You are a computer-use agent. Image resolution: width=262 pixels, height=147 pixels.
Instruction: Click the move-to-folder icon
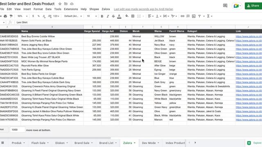pyautogui.click(x=66, y=4)
